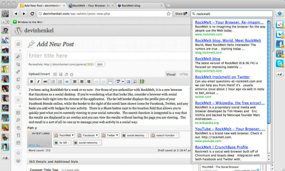Toggle bold formatting in the editor toolbar
This screenshot has width=285, height=171.
click(x=31, y=81)
